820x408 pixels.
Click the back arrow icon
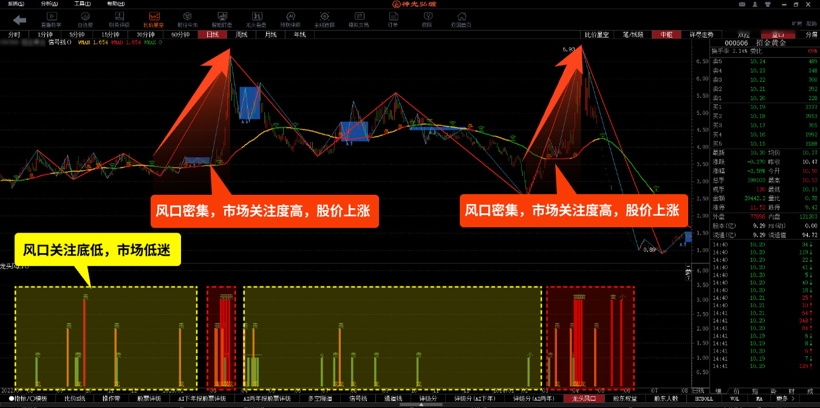19,20
